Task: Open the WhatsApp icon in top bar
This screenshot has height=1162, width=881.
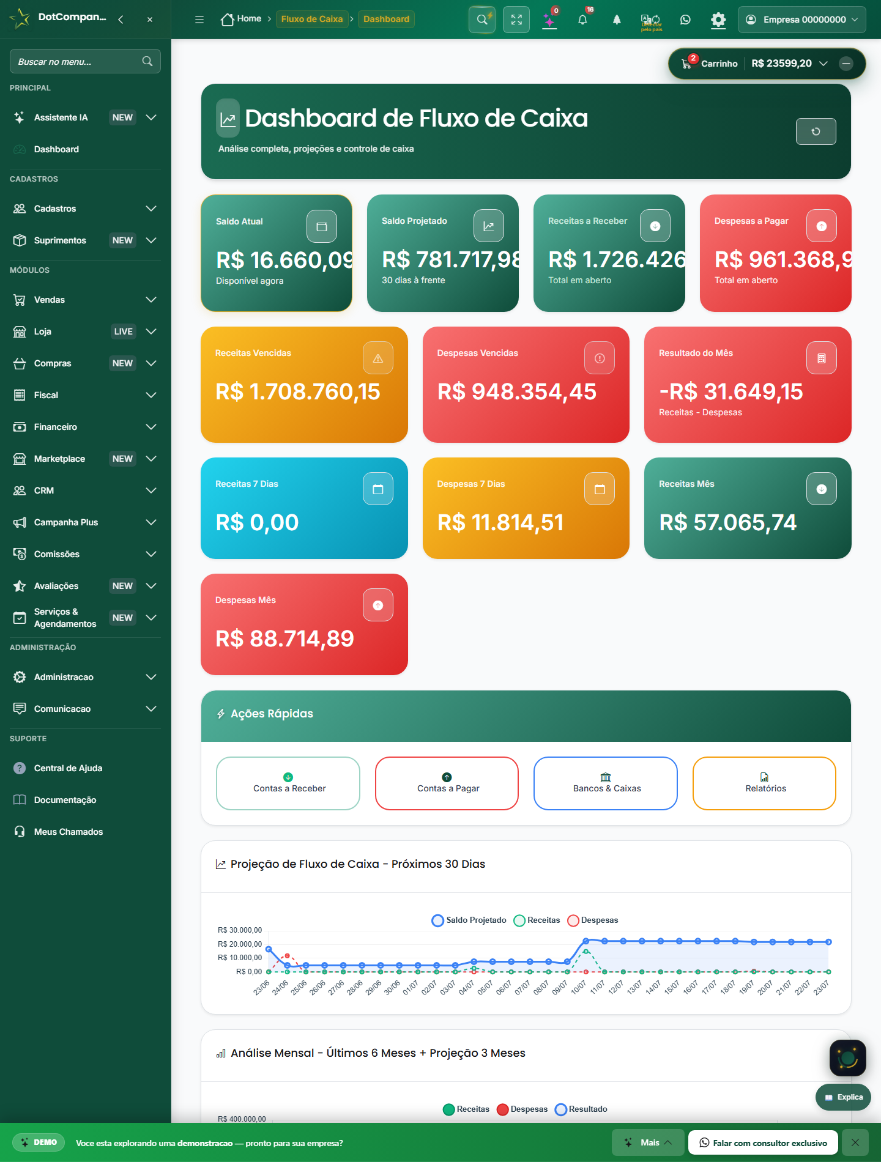Action: click(x=685, y=20)
